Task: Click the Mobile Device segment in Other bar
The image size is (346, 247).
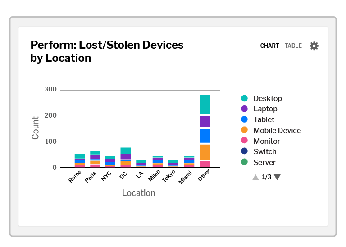Action: click(205, 152)
